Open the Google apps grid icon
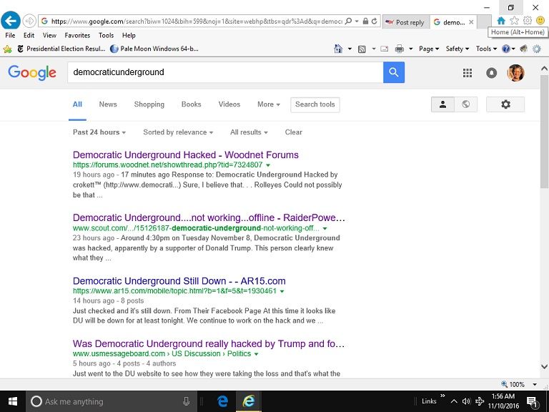Image resolution: width=549 pixels, height=412 pixels. pos(468,73)
